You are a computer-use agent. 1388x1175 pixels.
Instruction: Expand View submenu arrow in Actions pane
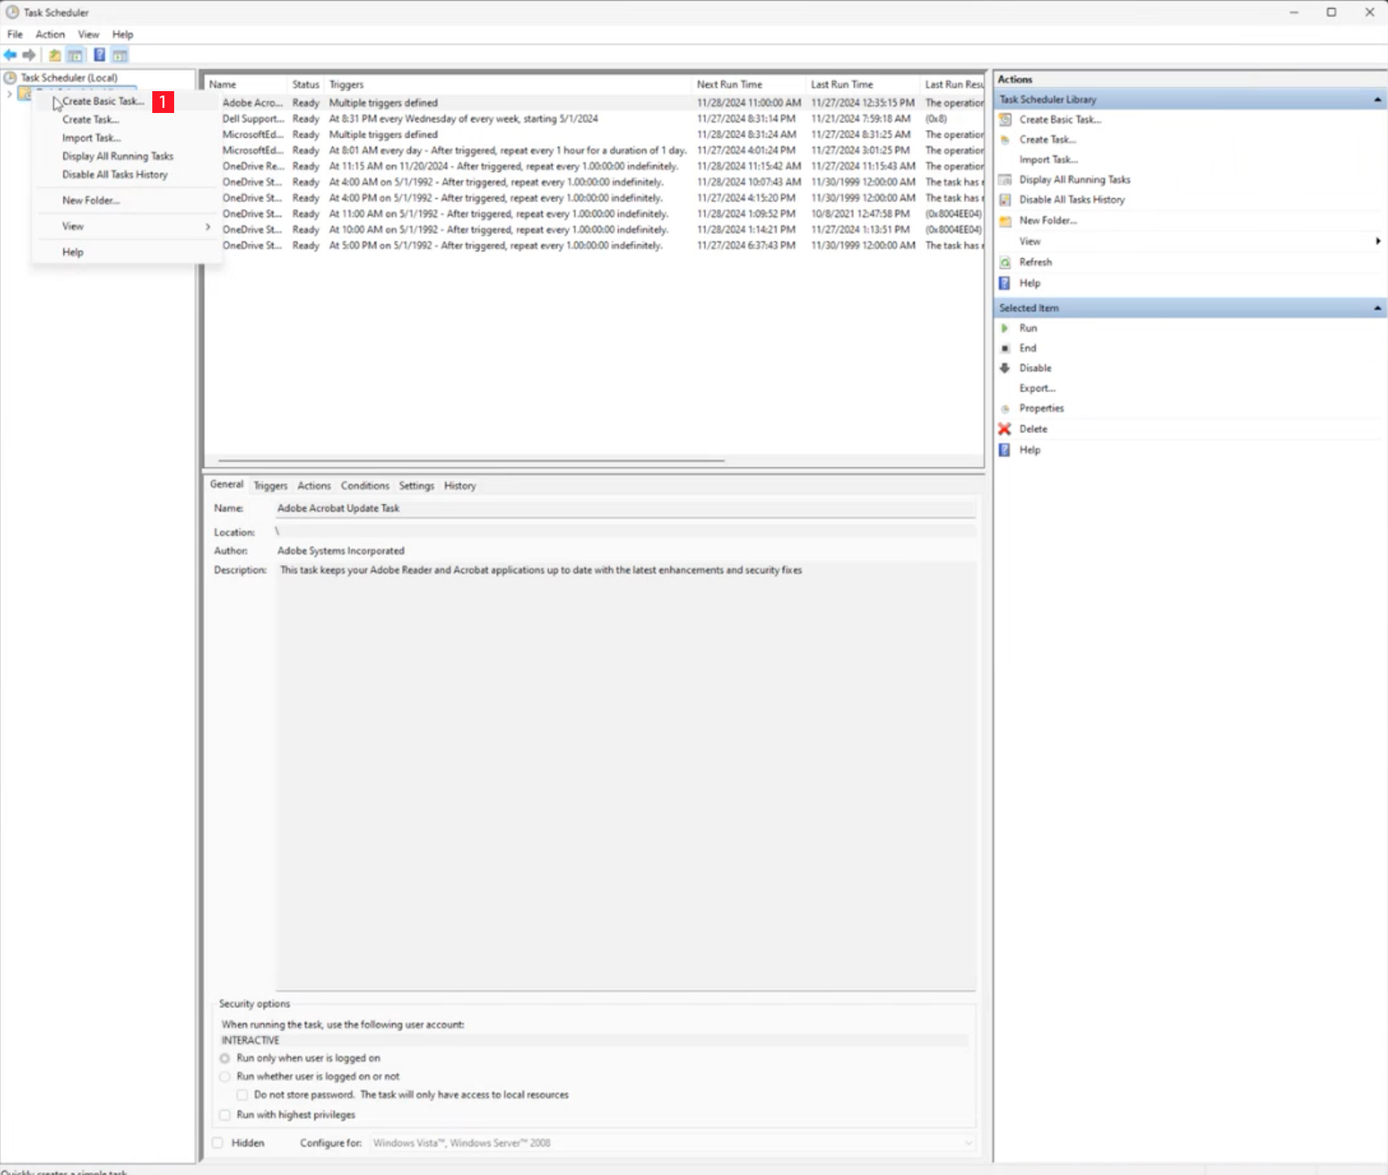coord(1378,241)
